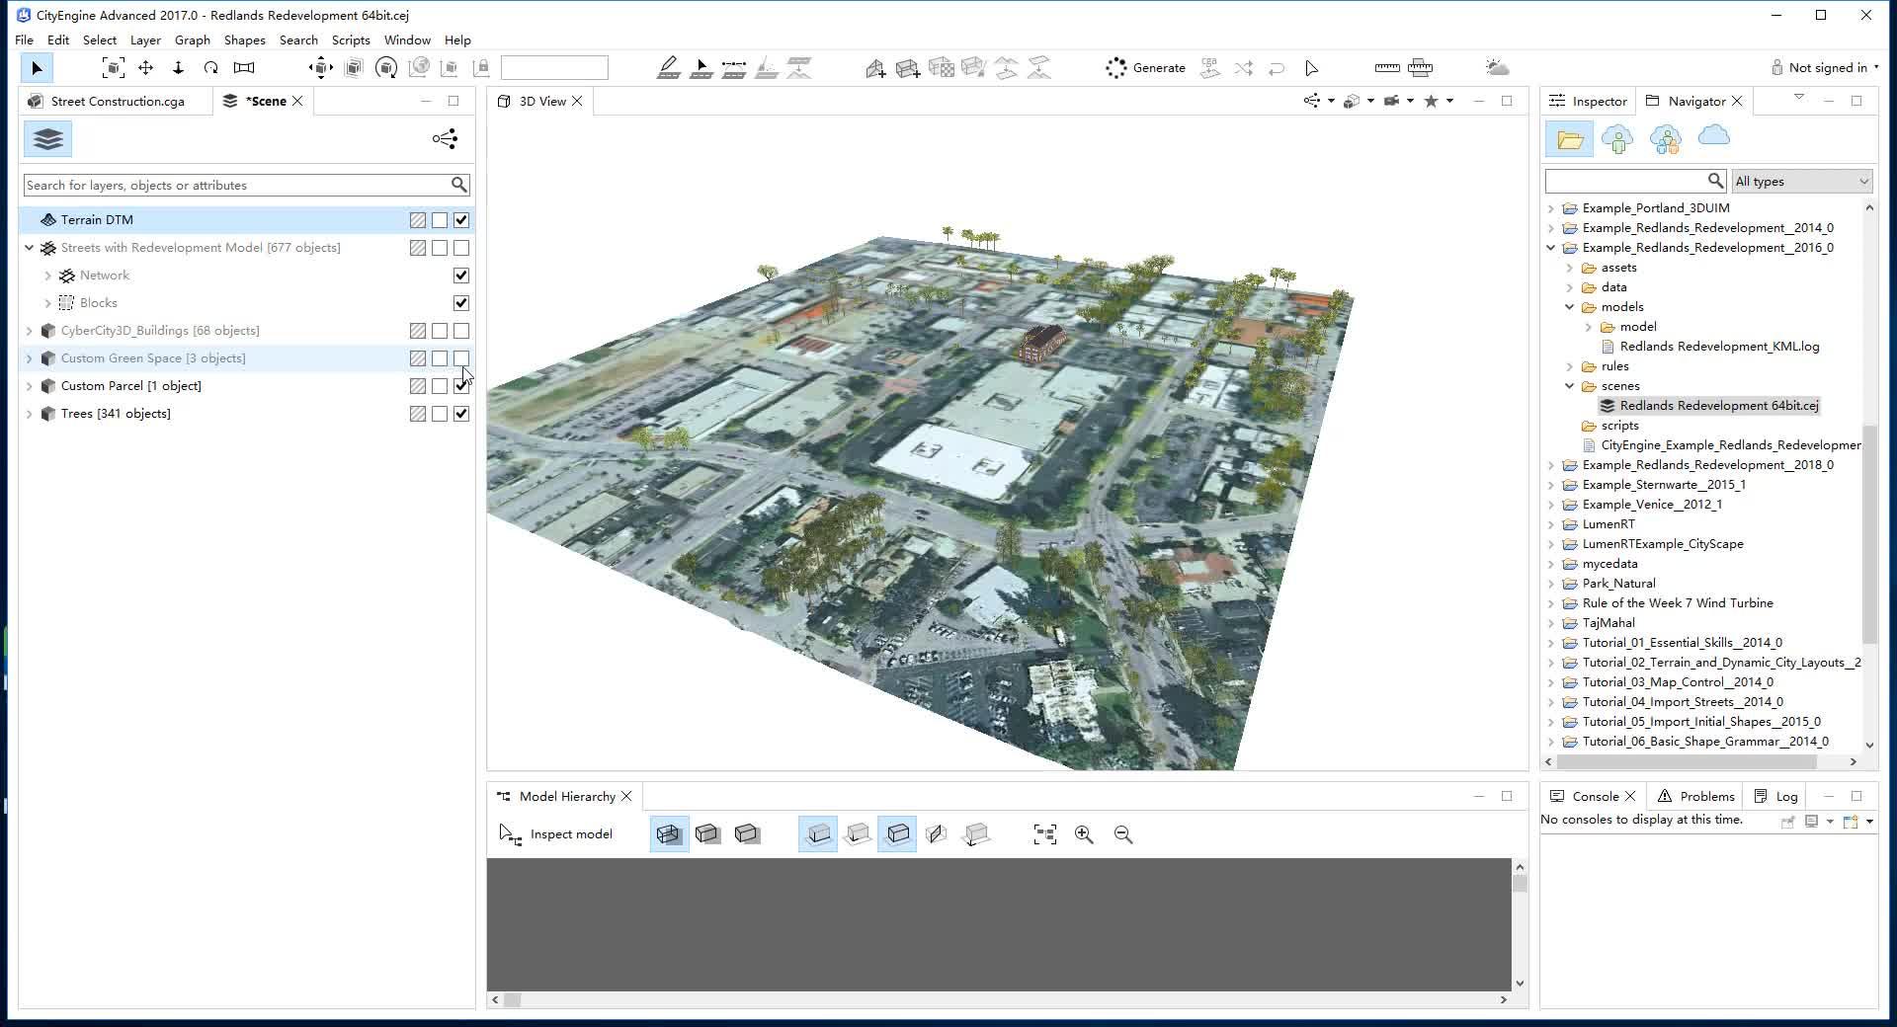Click the zoom in magnifier in Model Hierarchy
The image size is (1897, 1027).
click(x=1084, y=834)
